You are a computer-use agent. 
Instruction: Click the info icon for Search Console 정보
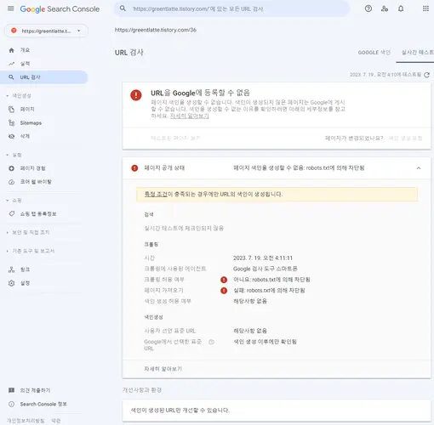pyautogui.click(x=11, y=404)
